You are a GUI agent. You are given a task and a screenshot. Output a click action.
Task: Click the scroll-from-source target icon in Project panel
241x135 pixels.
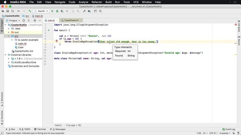[24, 21]
